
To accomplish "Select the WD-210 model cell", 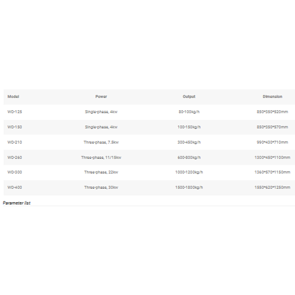I will point(15,142).
